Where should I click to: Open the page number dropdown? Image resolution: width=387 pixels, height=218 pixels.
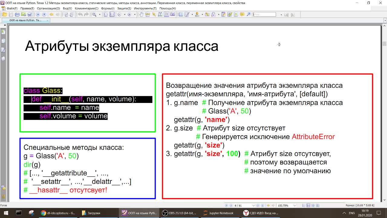253,205
